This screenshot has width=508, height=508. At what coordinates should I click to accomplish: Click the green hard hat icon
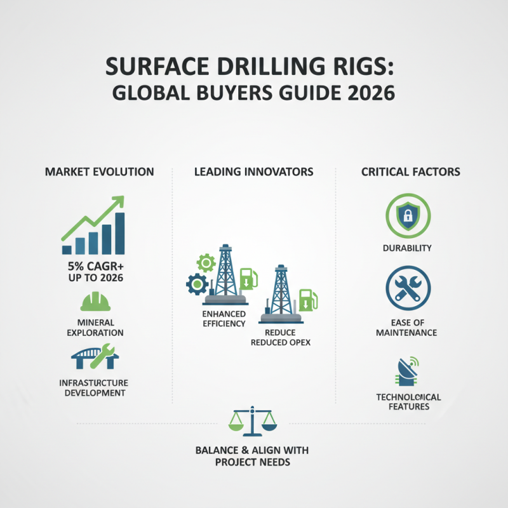96,302
